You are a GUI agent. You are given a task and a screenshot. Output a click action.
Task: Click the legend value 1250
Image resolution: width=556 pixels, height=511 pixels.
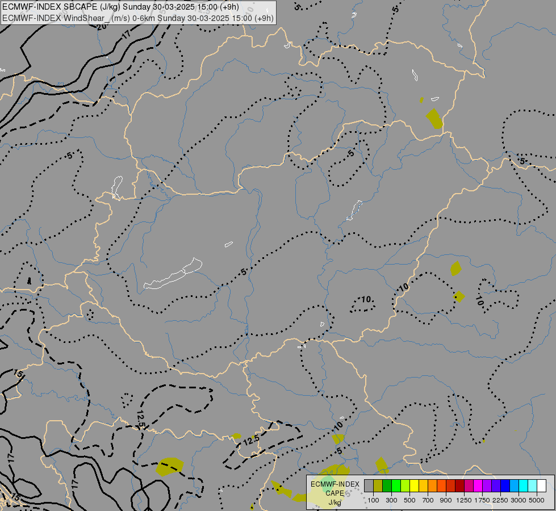tap(464, 500)
